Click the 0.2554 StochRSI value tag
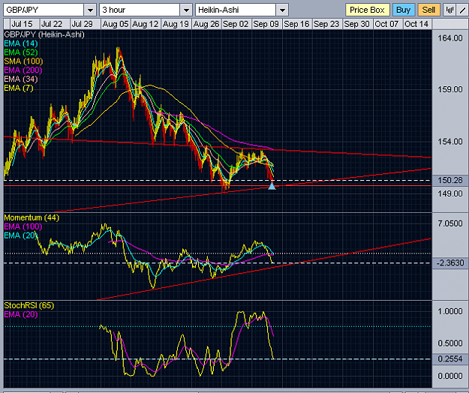This screenshot has width=469, height=393. coord(450,358)
